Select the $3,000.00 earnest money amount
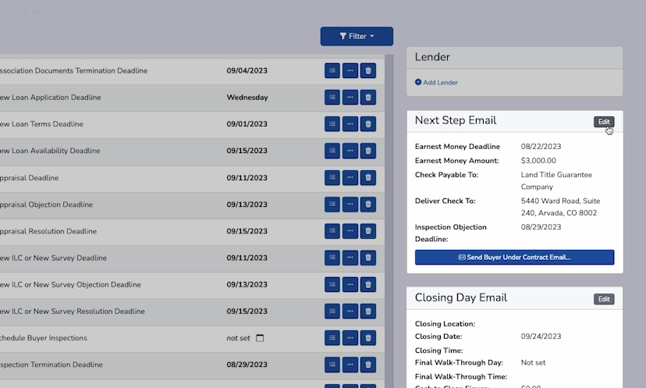This screenshot has width=646, height=388. pos(538,161)
